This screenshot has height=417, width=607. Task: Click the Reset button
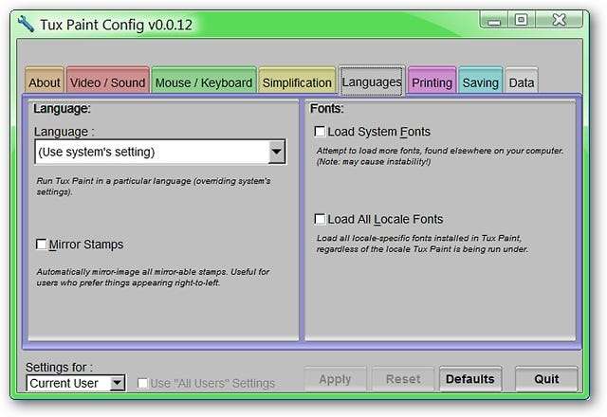coord(403,379)
